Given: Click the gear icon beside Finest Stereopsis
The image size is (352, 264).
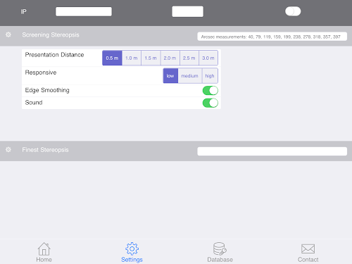Looking at the screenshot, I should click(x=8, y=149).
